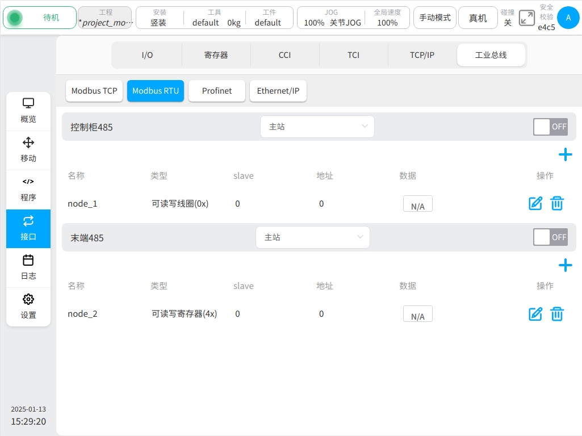582x436 pixels.
Task: Click the 全局速度 100% speed control
Action: (x=387, y=18)
